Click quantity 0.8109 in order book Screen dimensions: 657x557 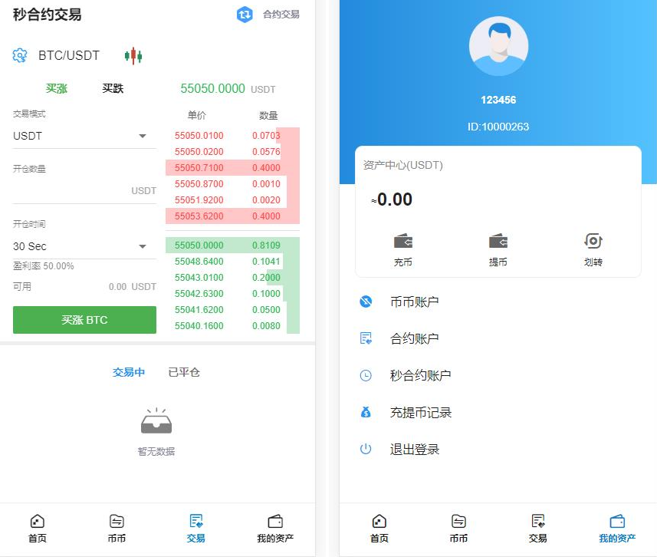(x=266, y=245)
